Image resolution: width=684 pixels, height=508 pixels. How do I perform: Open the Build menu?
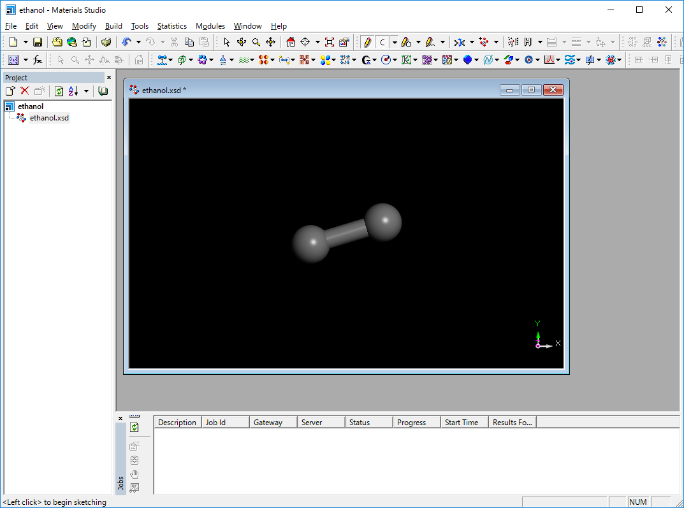click(113, 26)
